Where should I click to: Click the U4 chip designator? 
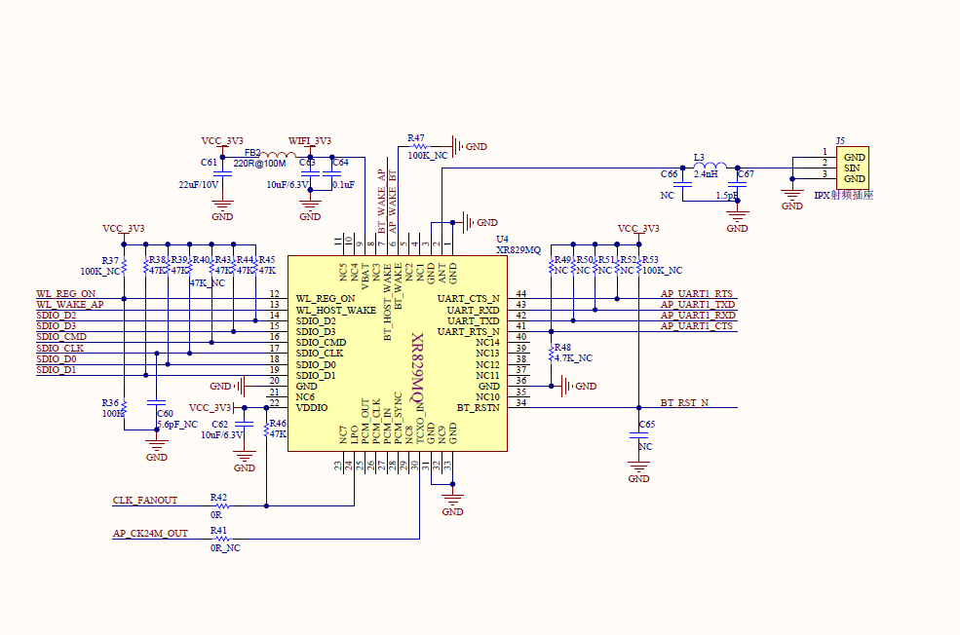[502, 239]
